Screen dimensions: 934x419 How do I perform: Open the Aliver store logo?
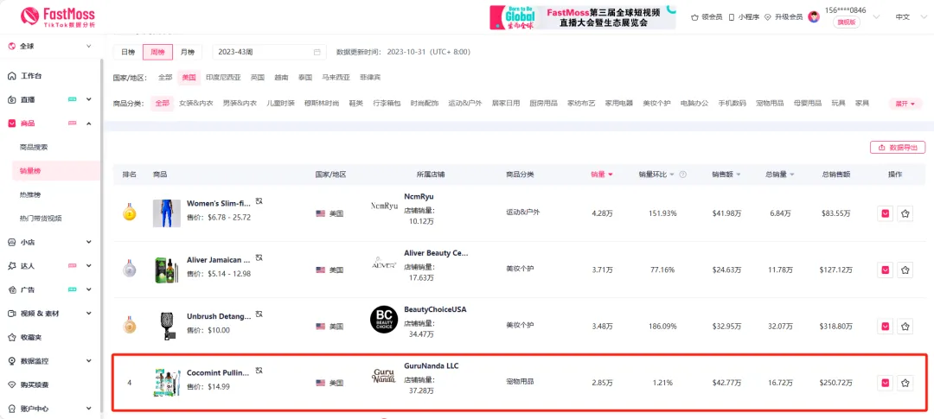click(x=384, y=263)
